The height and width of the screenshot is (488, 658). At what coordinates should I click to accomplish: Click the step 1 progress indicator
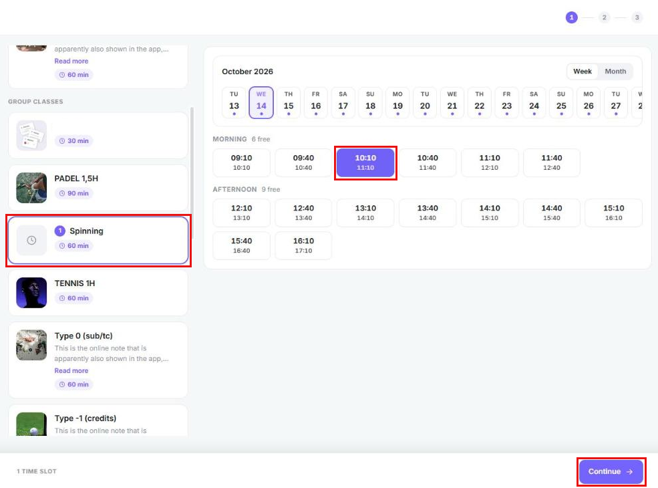[571, 17]
